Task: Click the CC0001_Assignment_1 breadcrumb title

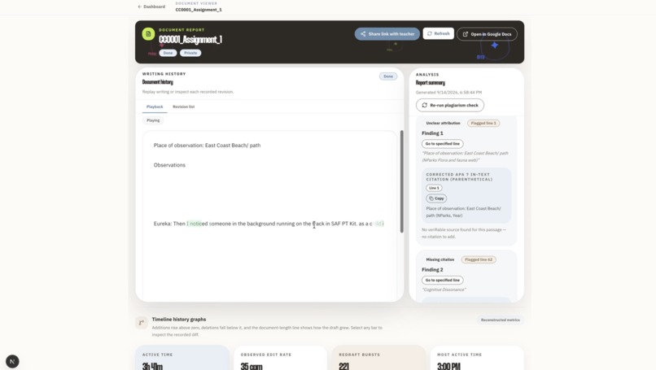Action: click(199, 10)
